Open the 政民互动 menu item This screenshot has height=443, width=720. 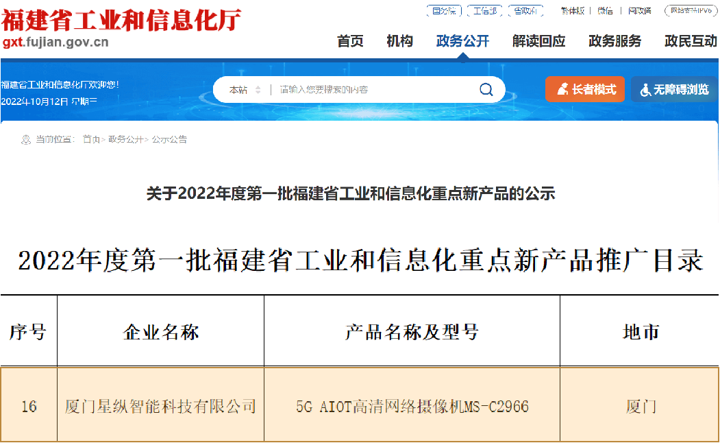691,41
